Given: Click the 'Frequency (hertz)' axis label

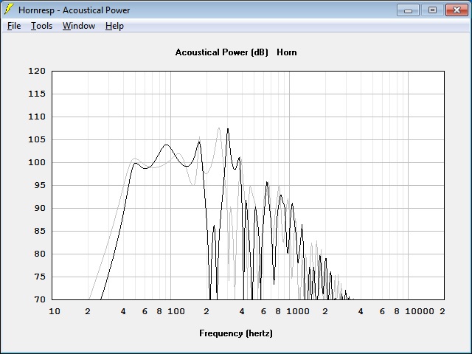Looking at the screenshot, I should (x=236, y=333).
